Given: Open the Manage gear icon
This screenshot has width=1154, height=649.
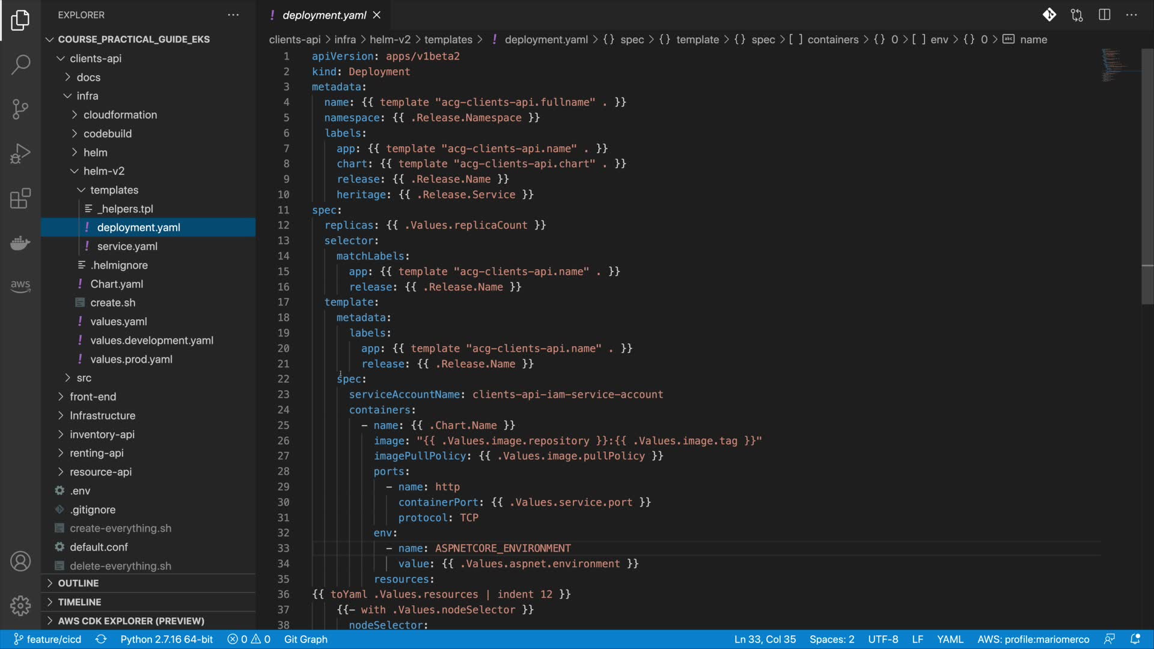Looking at the screenshot, I should pos(20,605).
